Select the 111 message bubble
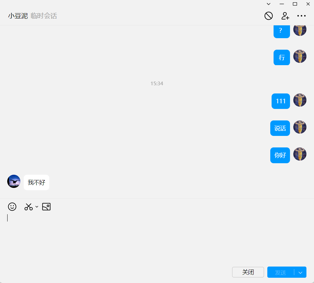 click(x=281, y=101)
